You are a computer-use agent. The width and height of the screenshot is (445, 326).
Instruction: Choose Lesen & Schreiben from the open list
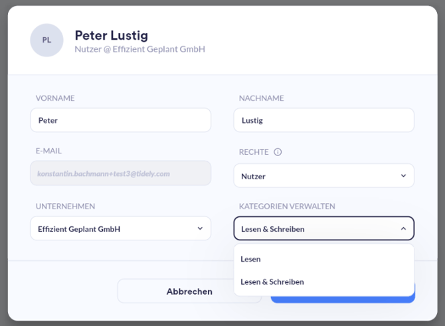272,282
